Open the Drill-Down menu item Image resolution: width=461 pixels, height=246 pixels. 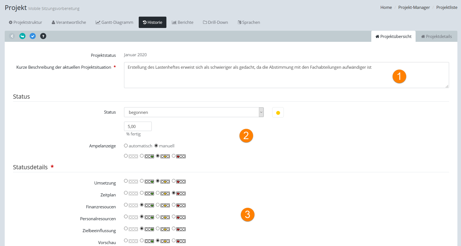(x=215, y=22)
